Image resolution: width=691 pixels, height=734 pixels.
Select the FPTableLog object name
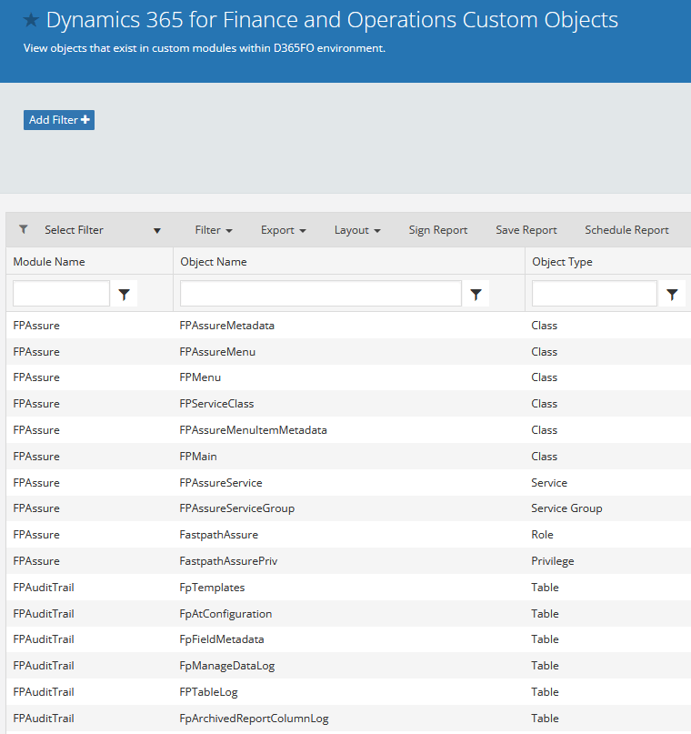tap(208, 692)
